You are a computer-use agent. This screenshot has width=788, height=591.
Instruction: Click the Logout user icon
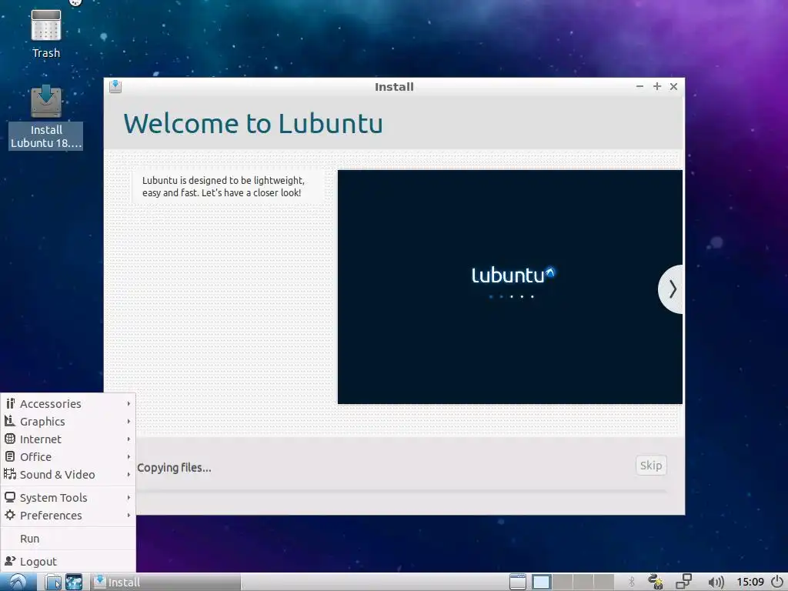[10, 561]
